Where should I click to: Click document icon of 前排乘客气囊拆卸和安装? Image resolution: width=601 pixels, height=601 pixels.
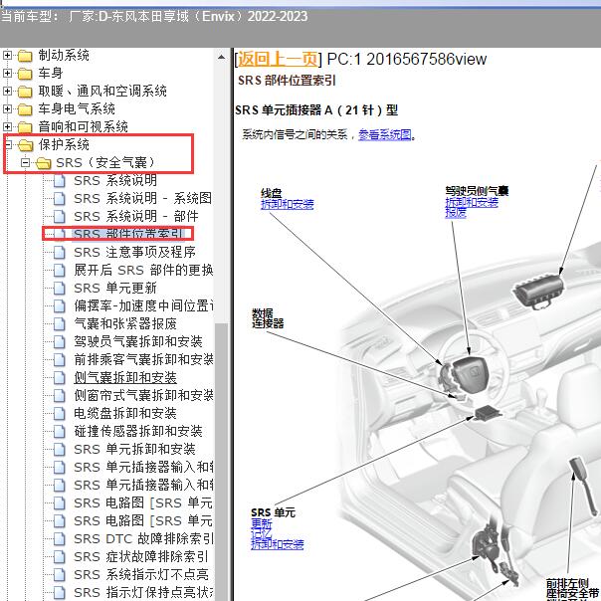point(60,359)
